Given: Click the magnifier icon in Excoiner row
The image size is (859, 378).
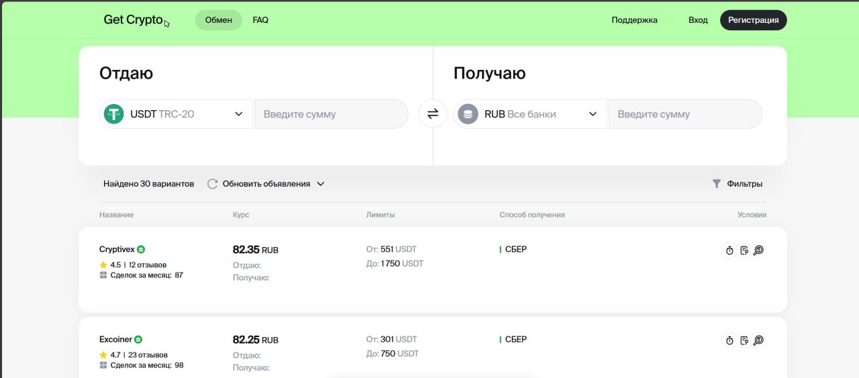Looking at the screenshot, I should click(x=758, y=340).
